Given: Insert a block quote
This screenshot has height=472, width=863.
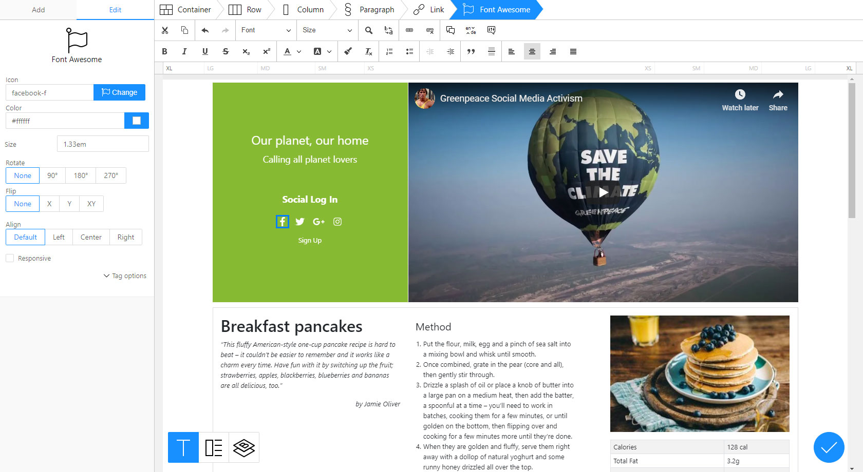Looking at the screenshot, I should click(x=471, y=51).
